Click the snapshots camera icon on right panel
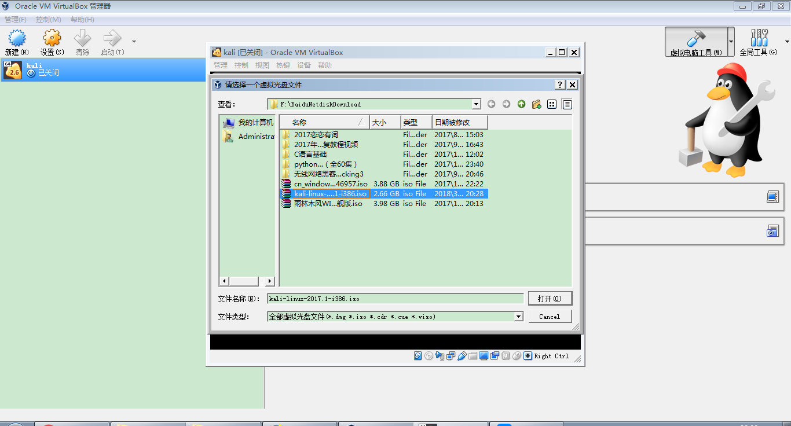 pyautogui.click(x=772, y=232)
